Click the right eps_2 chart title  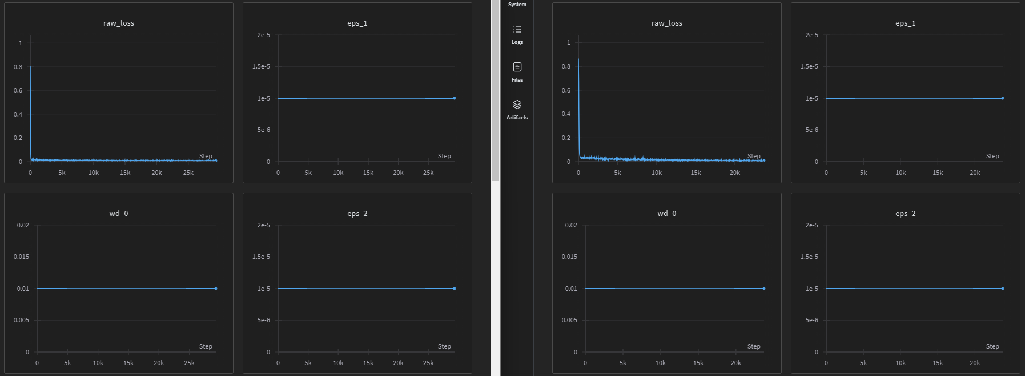pyautogui.click(x=906, y=214)
